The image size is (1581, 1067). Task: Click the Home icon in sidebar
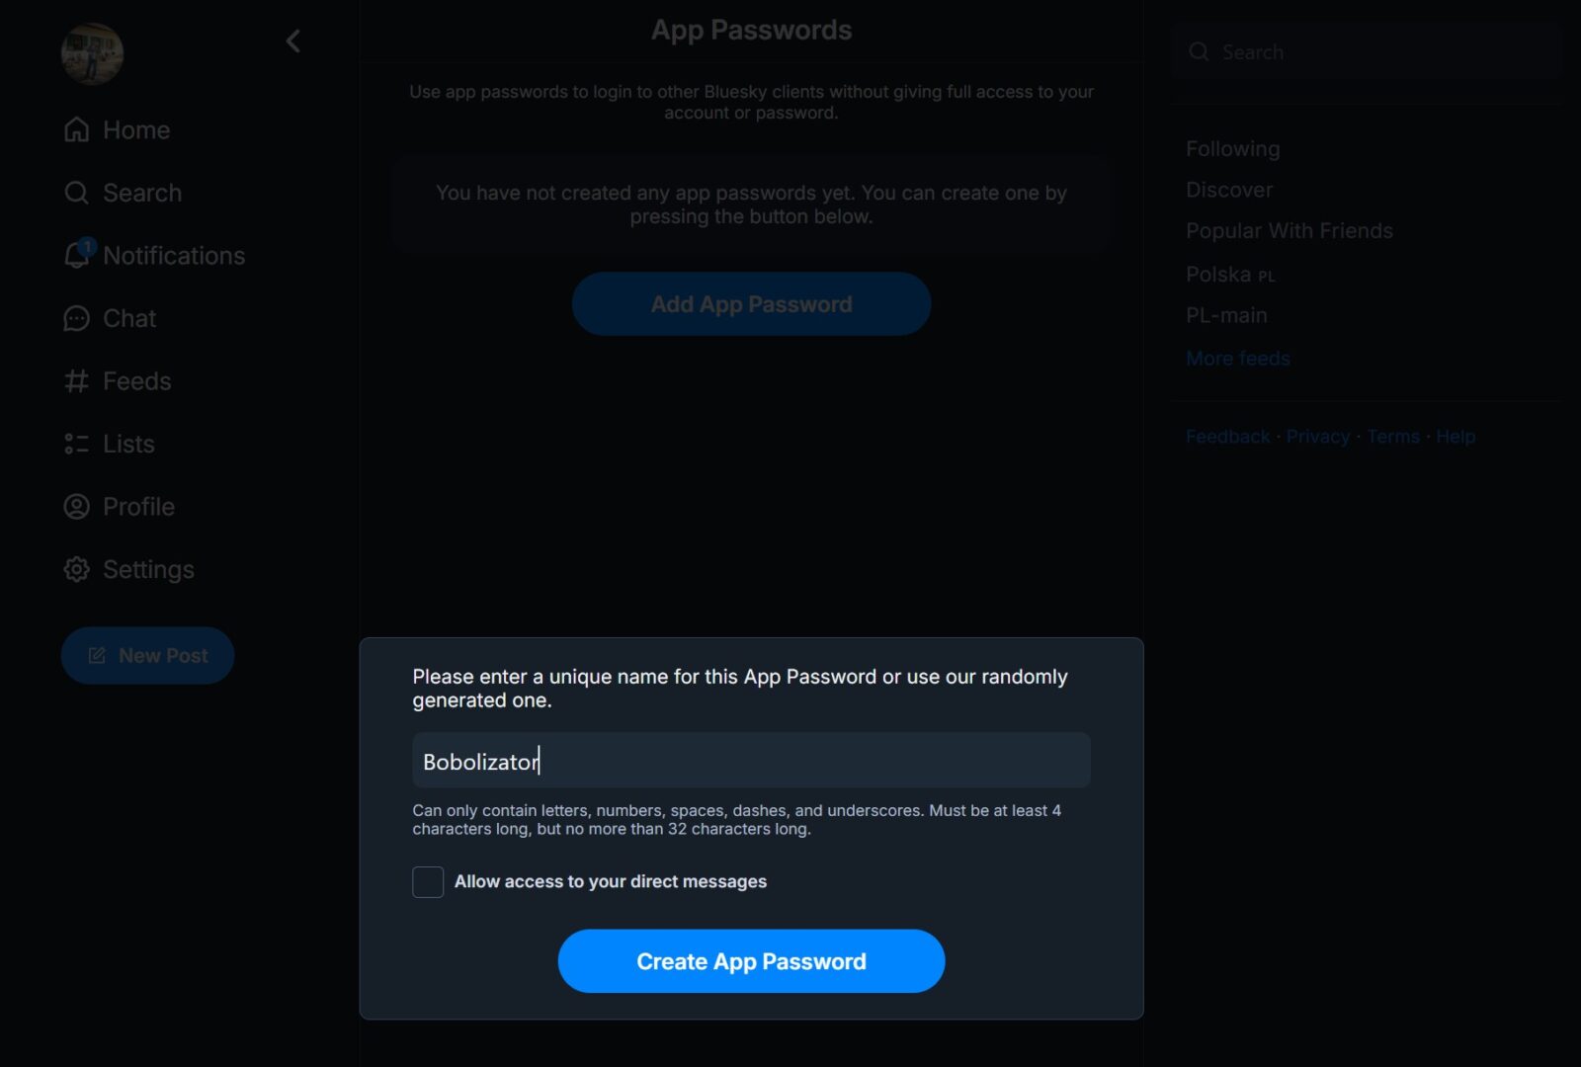(76, 130)
